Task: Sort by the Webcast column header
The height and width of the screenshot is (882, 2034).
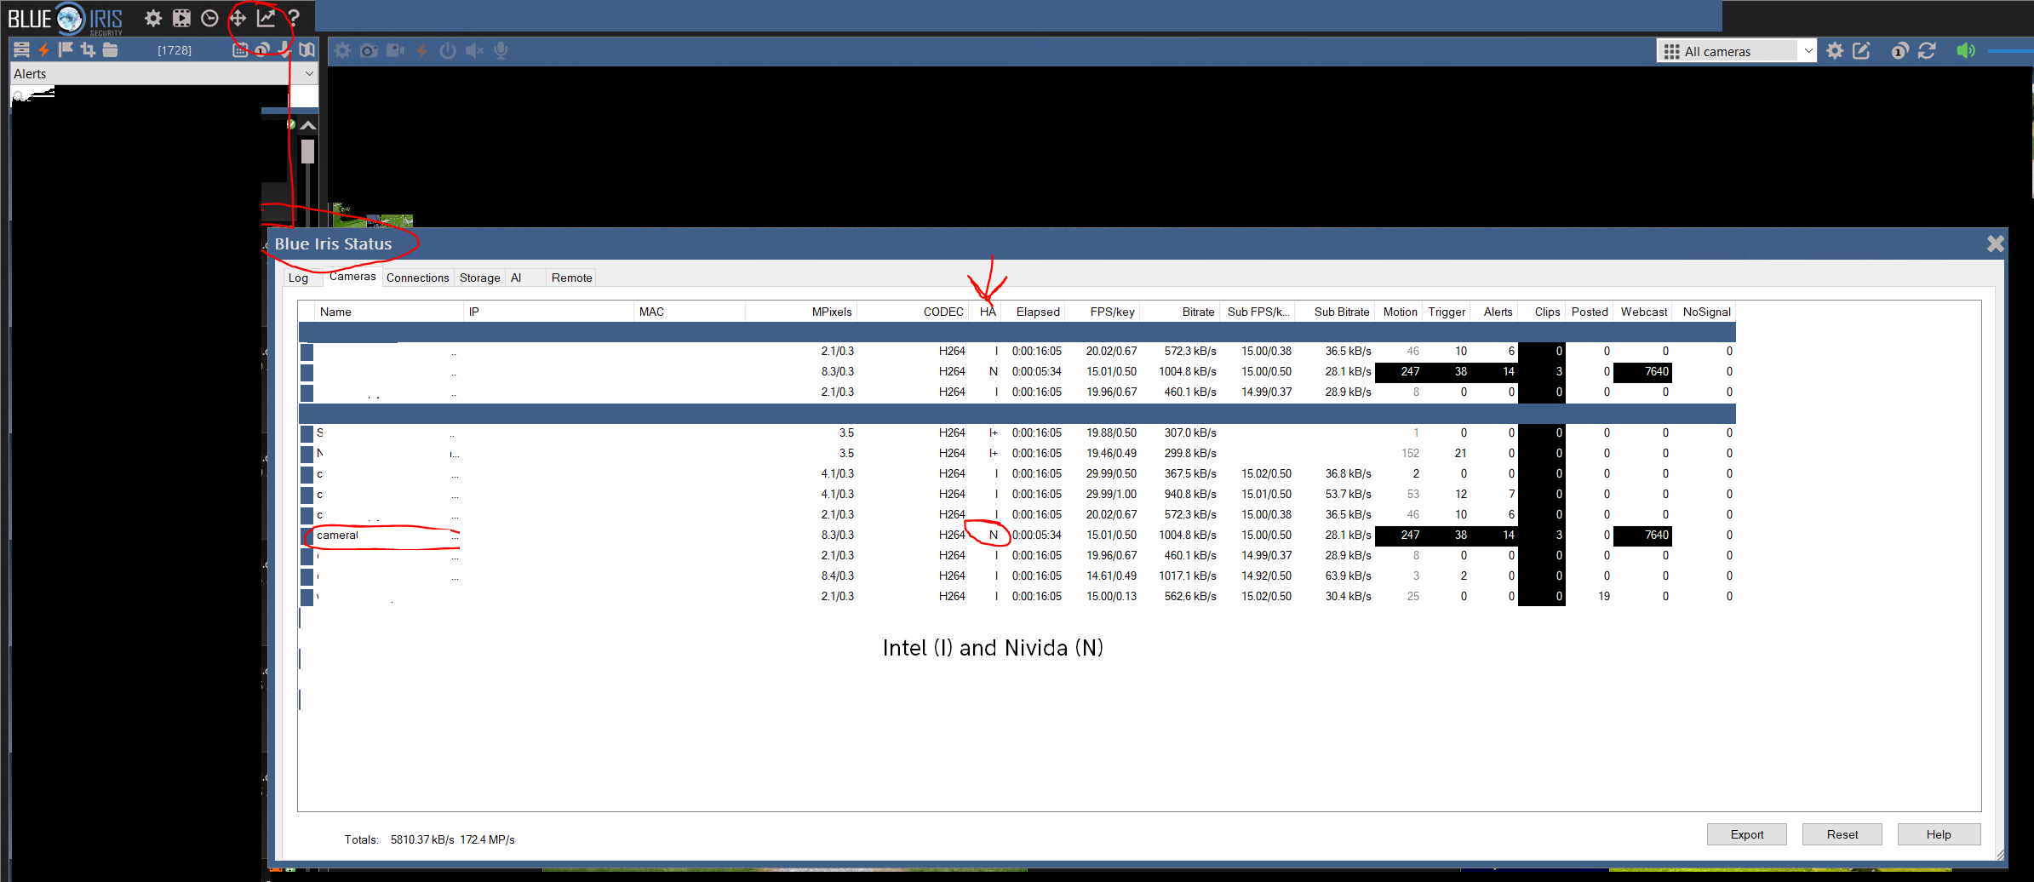Action: [1643, 312]
